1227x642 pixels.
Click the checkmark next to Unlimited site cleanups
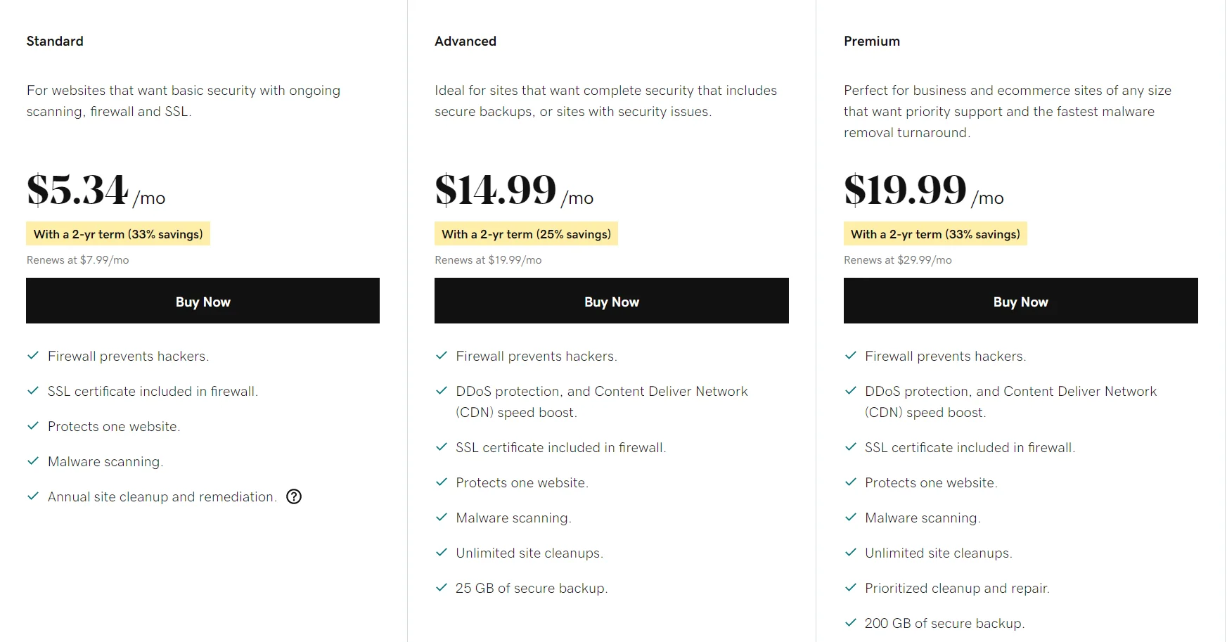[x=442, y=553]
